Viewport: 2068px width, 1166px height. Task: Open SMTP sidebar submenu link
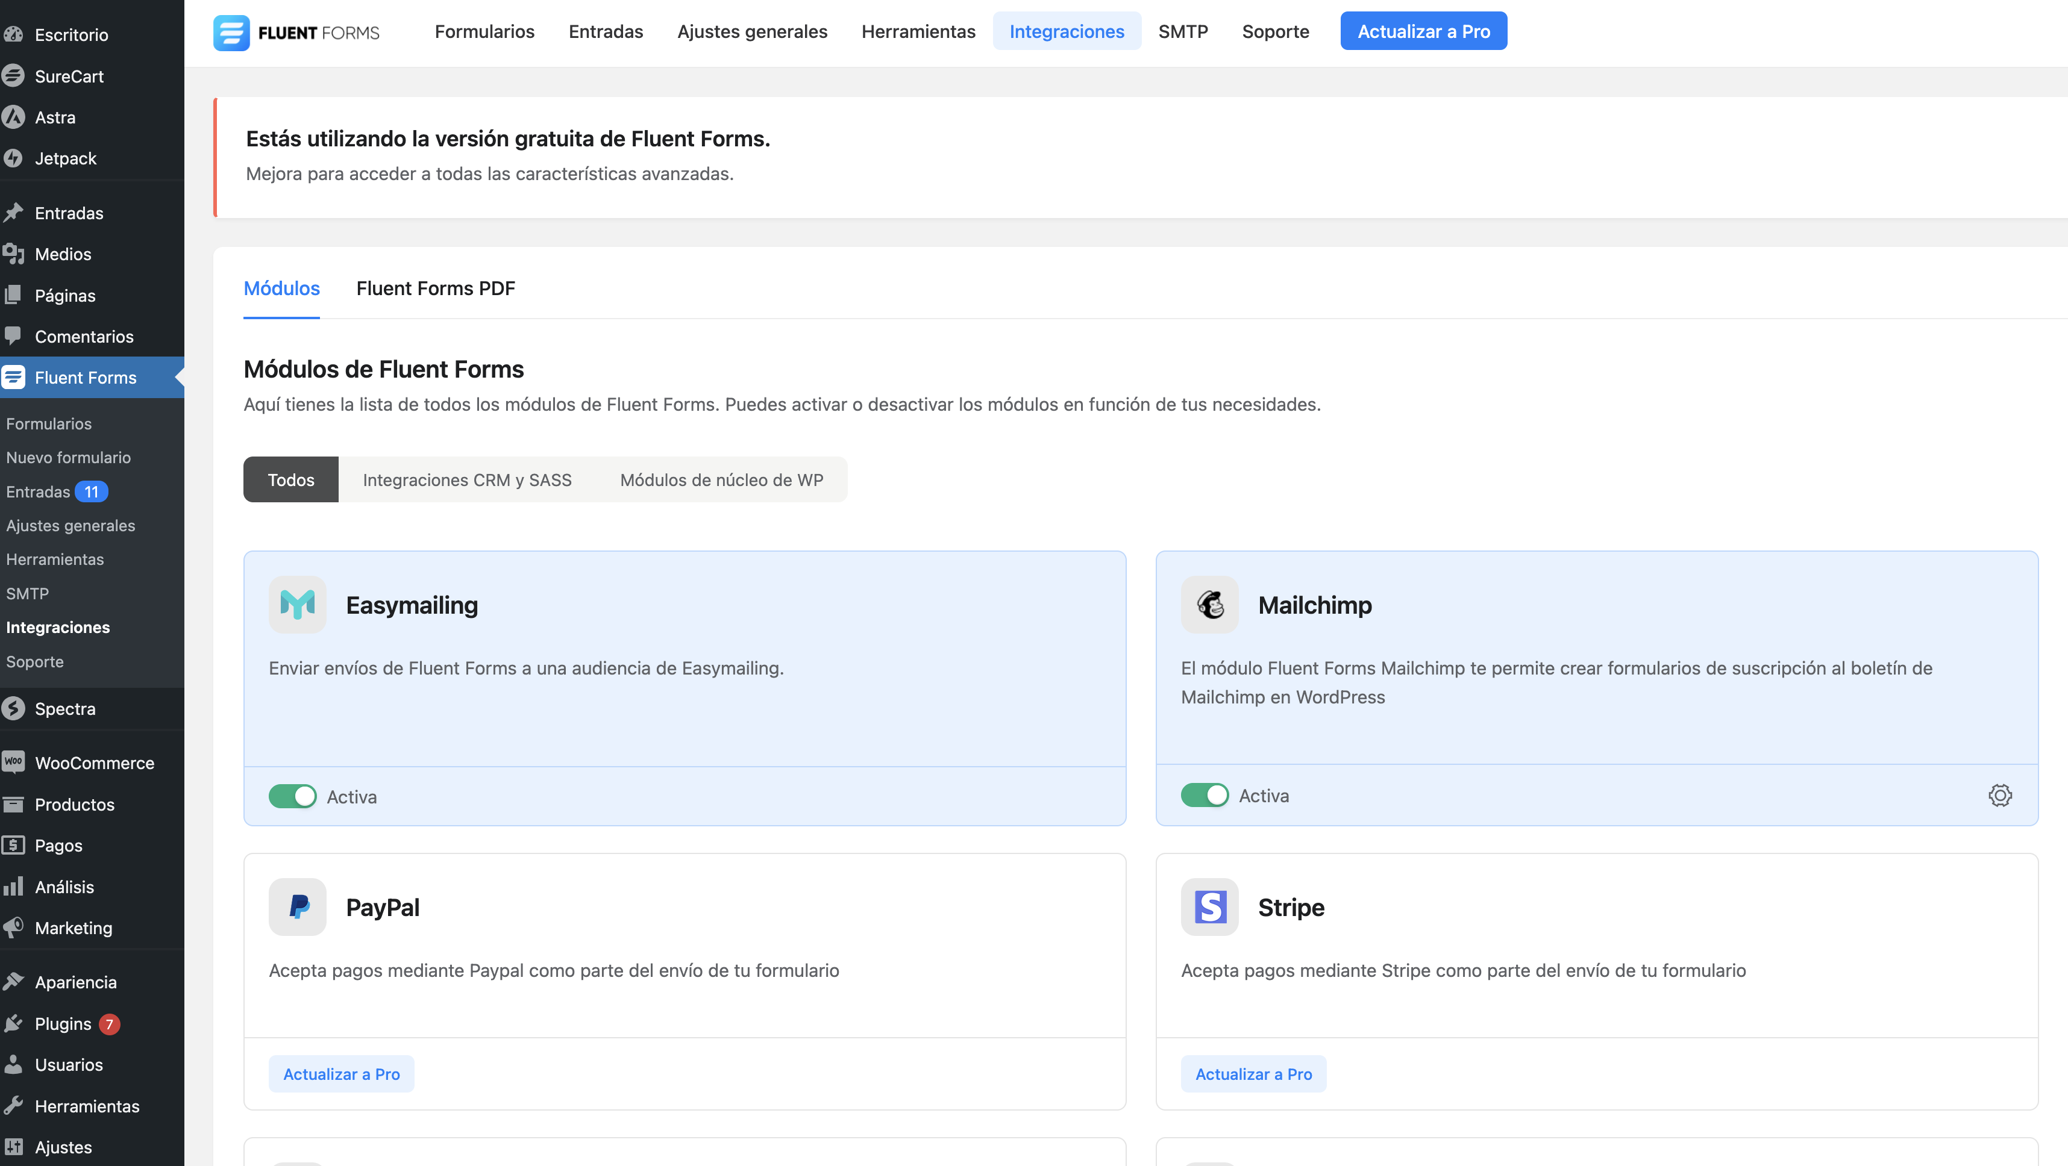(27, 594)
